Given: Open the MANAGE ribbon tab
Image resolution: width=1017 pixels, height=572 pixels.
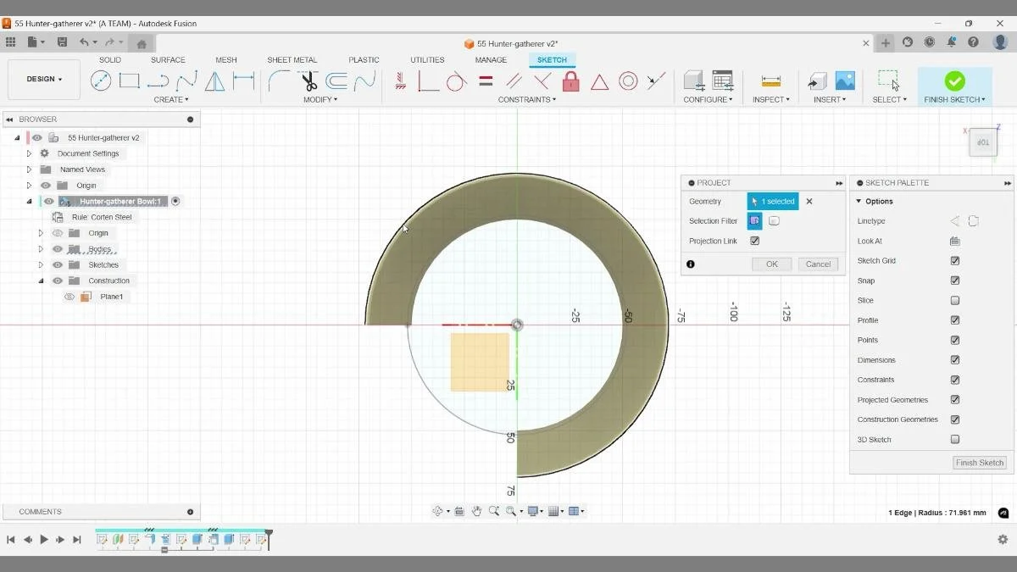Looking at the screenshot, I should [490, 59].
